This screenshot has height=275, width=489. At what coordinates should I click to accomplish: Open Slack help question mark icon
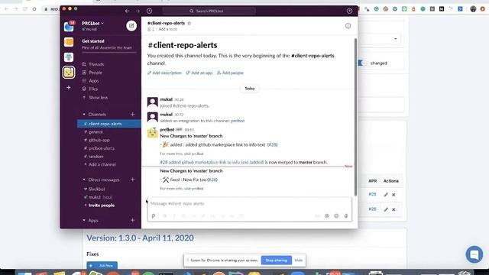(349, 11)
